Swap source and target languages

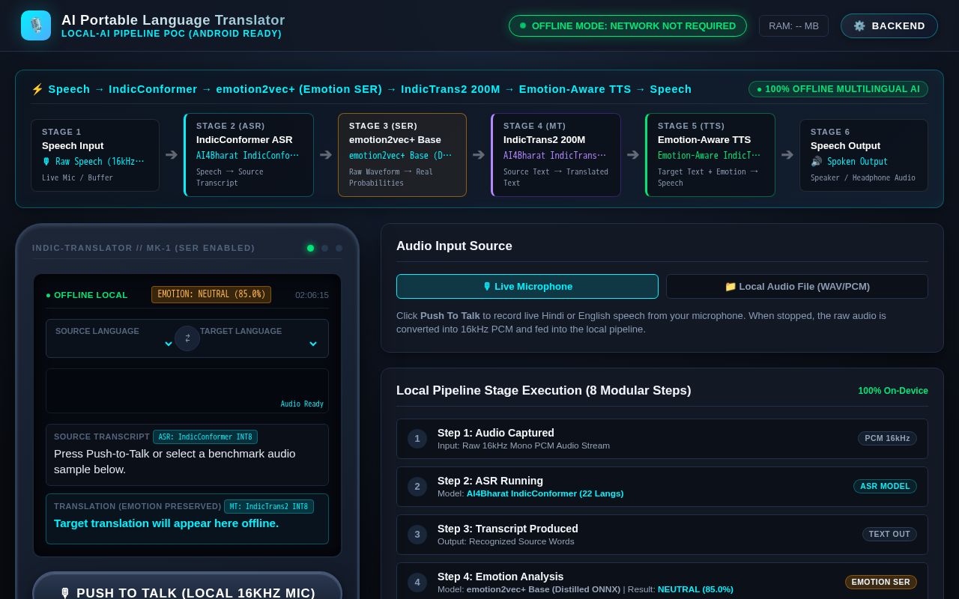(x=187, y=338)
